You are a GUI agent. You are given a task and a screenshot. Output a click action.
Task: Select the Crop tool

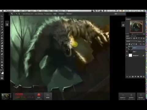2,27
